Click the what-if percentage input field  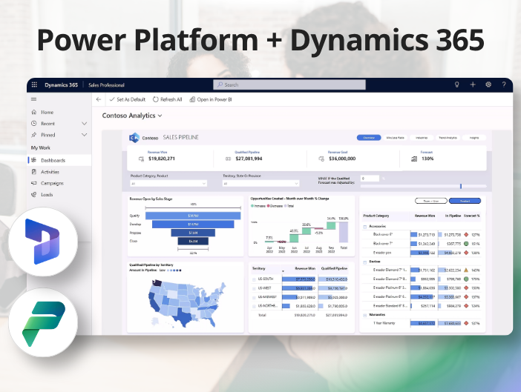(370, 179)
